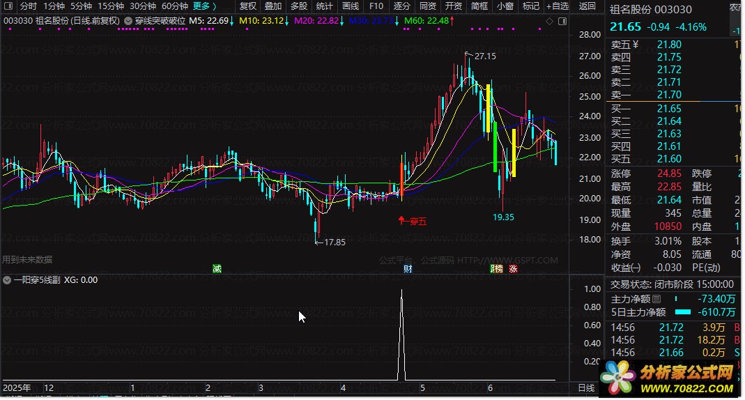Click 返回 to go back

587,6
